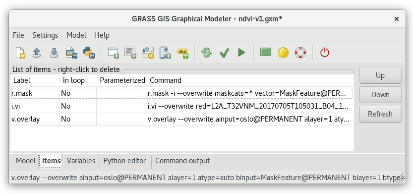
Task: Click the In loop column header
Action: point(78,80)
